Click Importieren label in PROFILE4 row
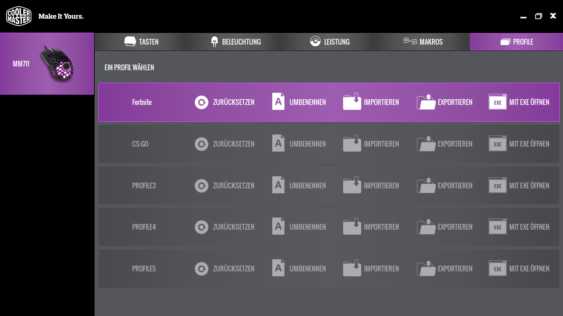 point(382,227)
